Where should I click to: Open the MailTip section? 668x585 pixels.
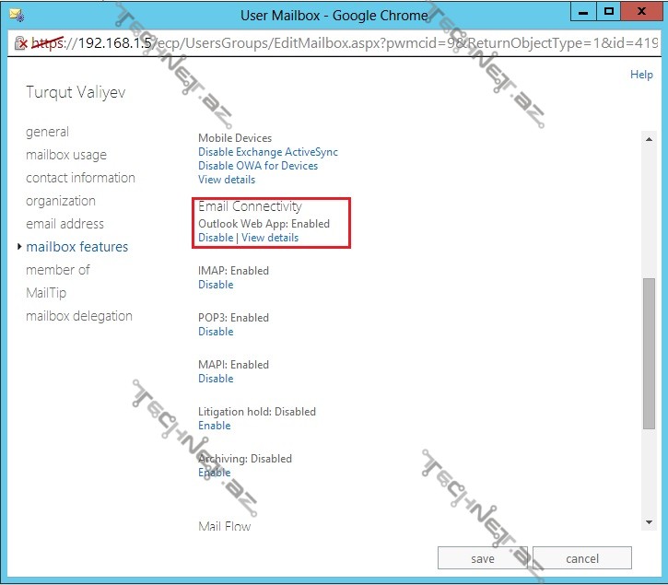(46, 293)
